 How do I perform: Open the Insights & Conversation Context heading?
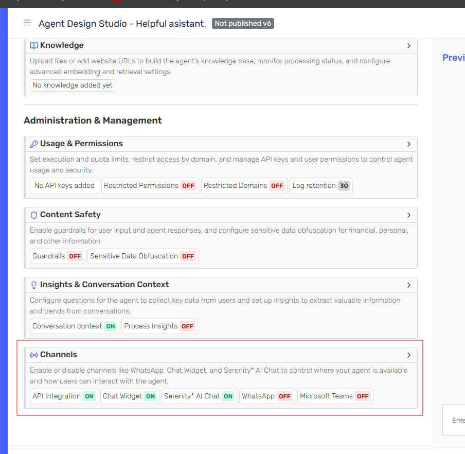pyautogui.click(x=104, y=285)
